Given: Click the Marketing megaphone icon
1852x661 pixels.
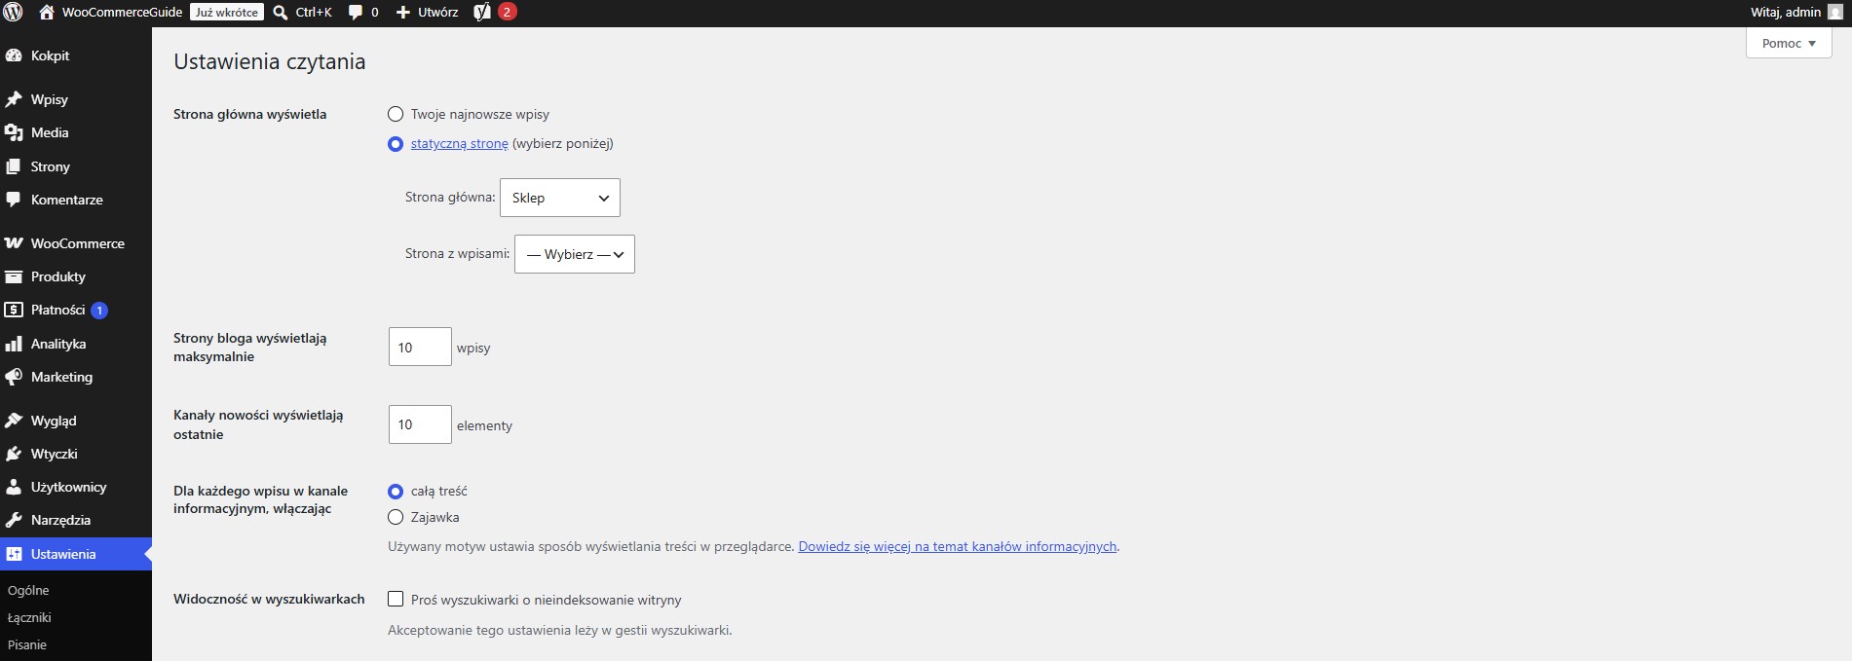Looking at the screenshot, I should click(x=14, y=377).
